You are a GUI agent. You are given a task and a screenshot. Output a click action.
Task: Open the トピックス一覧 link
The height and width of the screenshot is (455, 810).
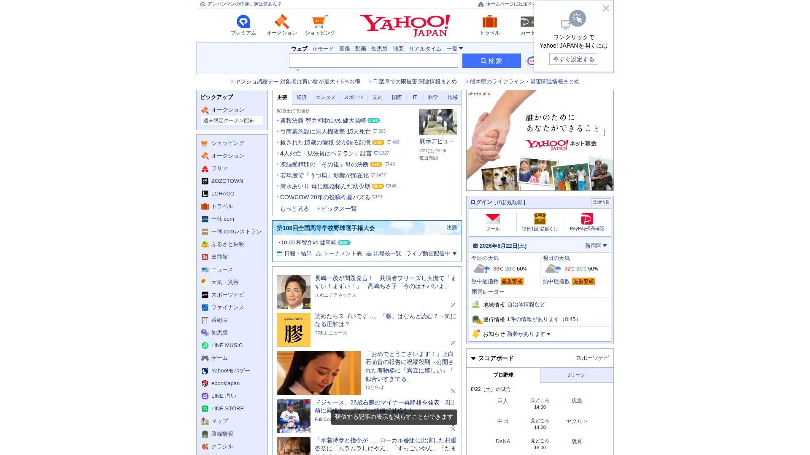[336, 209]
